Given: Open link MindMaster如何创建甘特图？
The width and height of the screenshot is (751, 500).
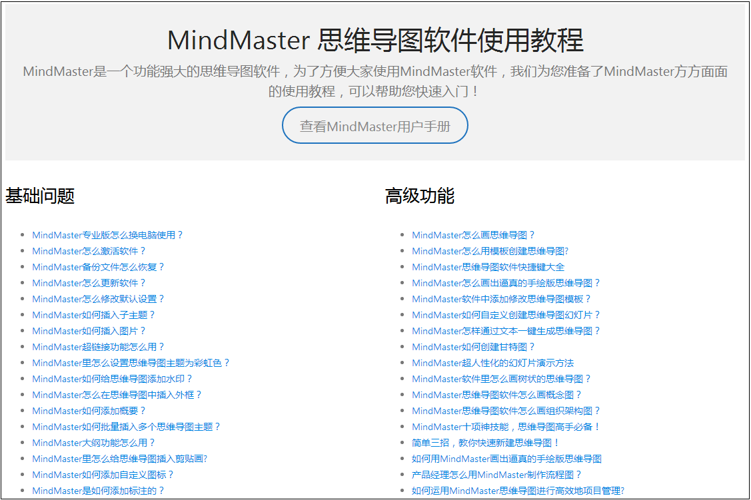Looking at the screenshot, I should [473, 347].
